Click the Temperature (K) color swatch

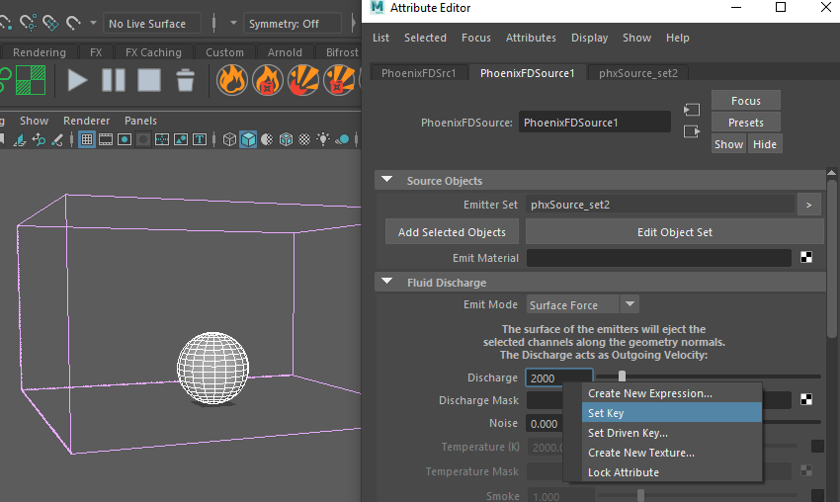[817, 447]
